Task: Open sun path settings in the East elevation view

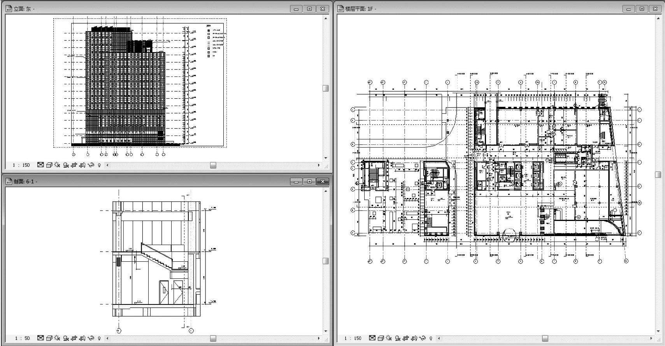Action: coord(57,165)
